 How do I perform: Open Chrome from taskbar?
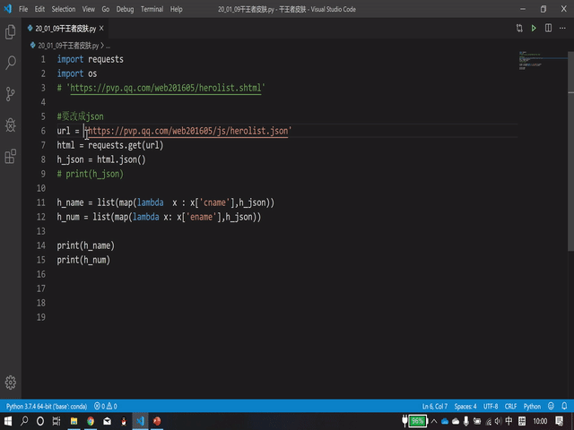pyautogui.click(x=91, y=421)
